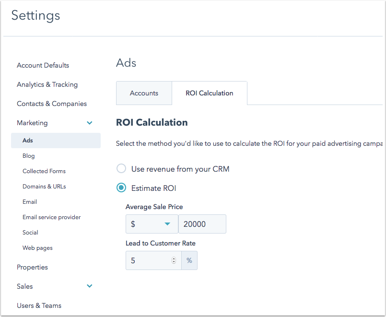Open the ROI Calculation tab
This screenshot has width=386, height=317.
209,93
